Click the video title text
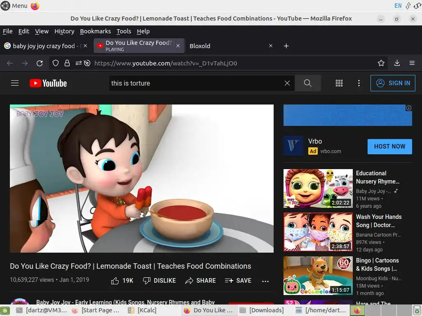Image resolution: width=422 pixels, height=316 pixels. (x=131, y=266)
